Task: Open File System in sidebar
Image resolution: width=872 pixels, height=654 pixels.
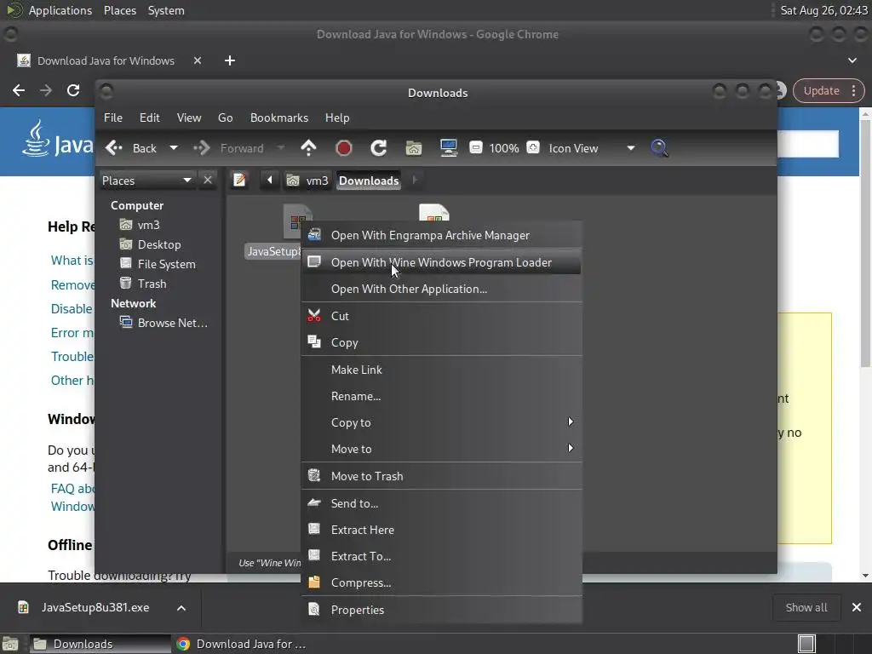Action: coord(158,264)
